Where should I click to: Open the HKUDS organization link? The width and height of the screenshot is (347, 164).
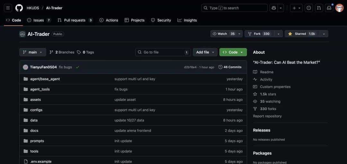click(x=33, y=8)
